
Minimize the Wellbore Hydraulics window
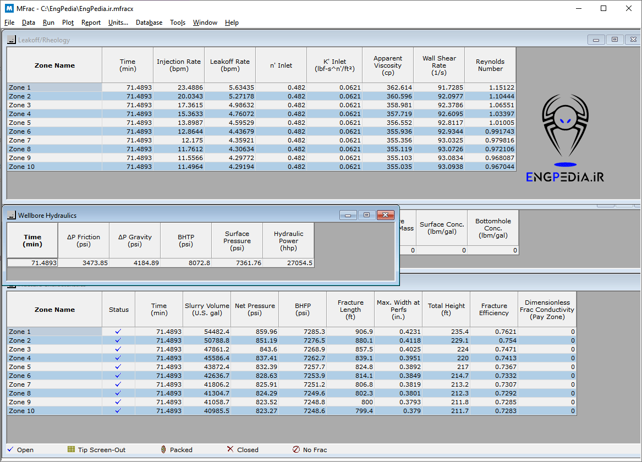(348, 215)
